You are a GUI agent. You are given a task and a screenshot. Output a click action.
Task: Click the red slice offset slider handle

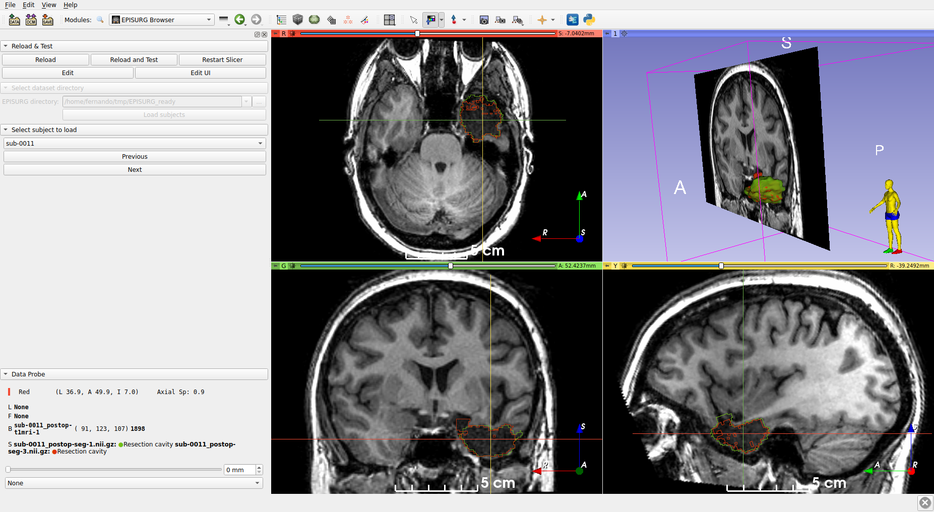417,33
